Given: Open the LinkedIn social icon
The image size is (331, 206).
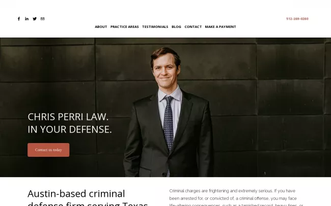Looking at the screenshot, I should point(26,19).
